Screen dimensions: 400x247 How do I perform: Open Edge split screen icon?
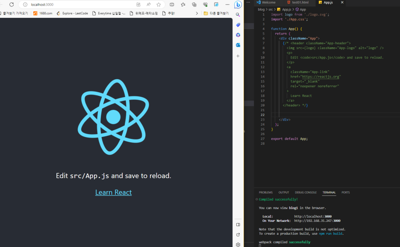click(x=172, y=5)
